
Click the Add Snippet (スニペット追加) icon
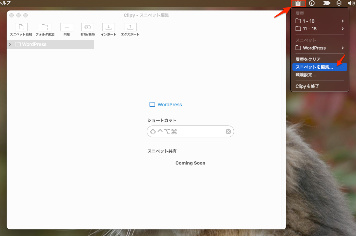(21, 28)
